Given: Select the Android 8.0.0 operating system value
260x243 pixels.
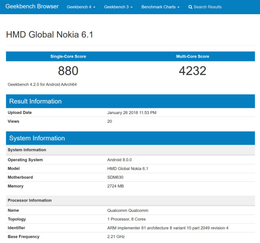Looking at the screenshot, I should click(119, 160).
